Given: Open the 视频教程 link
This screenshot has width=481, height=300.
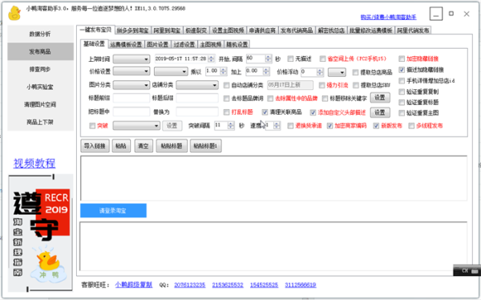Looking at the screenshot, I should coord(34,163).
